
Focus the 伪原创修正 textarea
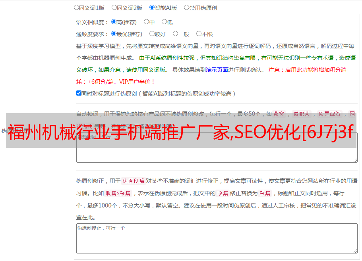pyautogui.click(x=217, y=238)
